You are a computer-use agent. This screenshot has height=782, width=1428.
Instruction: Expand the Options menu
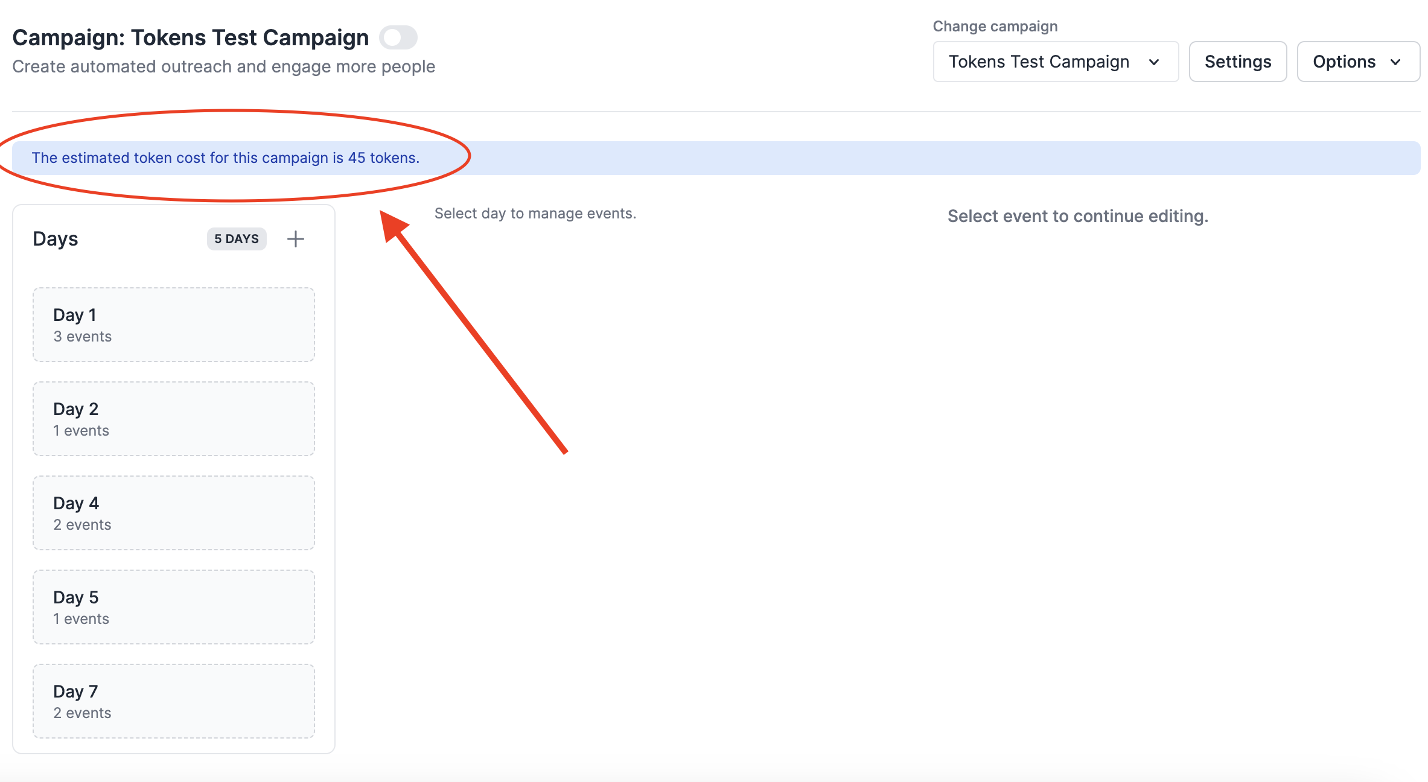[x=1357, y=62]
